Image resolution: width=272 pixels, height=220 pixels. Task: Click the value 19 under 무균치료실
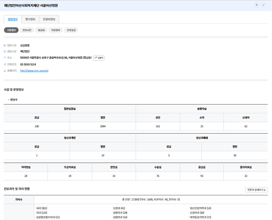point(70,176)
